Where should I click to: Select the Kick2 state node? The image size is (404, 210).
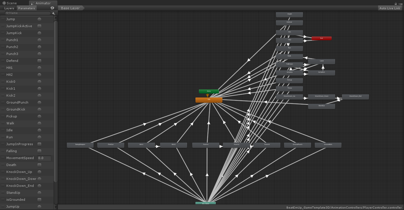[x=173, y=145]
